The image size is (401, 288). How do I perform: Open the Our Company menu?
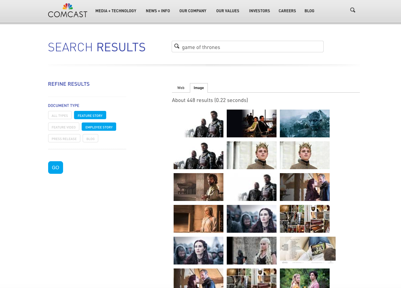click(193, 11)
